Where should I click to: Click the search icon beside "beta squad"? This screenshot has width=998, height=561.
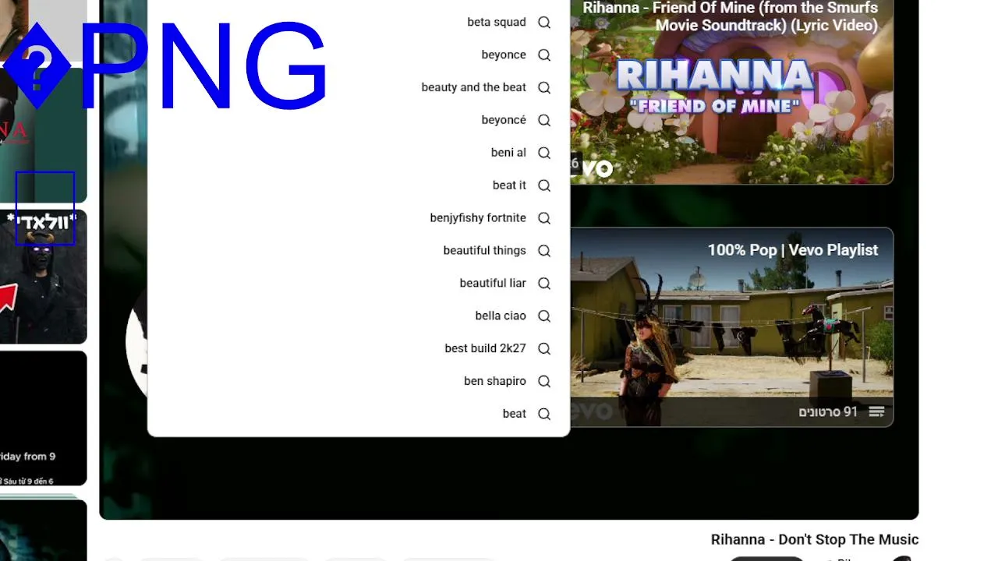point(544,23)
